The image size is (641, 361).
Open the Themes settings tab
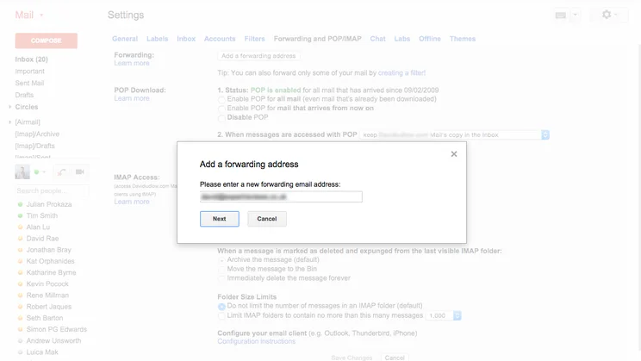(462, 39)
